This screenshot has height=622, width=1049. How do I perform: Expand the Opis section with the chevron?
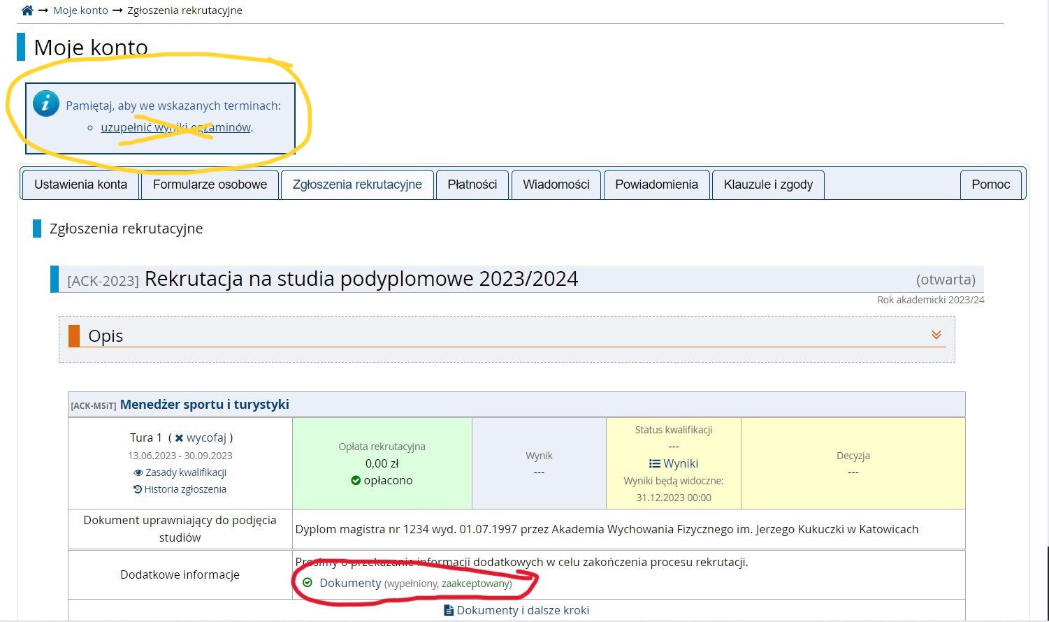(936, 335)
